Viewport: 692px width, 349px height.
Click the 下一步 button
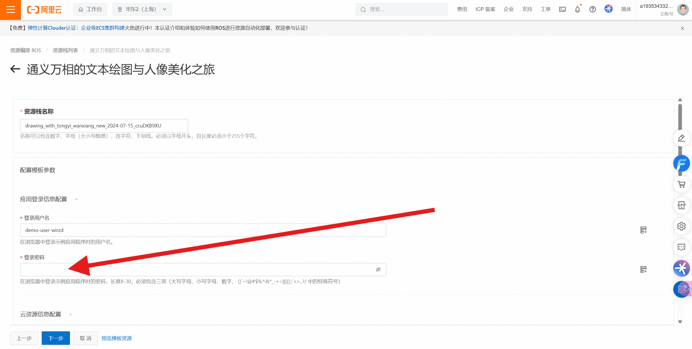(x=56, y=338)
